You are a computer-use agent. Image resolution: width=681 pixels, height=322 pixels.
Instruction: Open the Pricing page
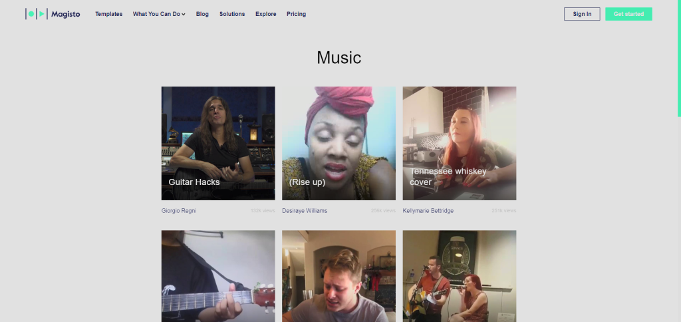coord(296,14)
